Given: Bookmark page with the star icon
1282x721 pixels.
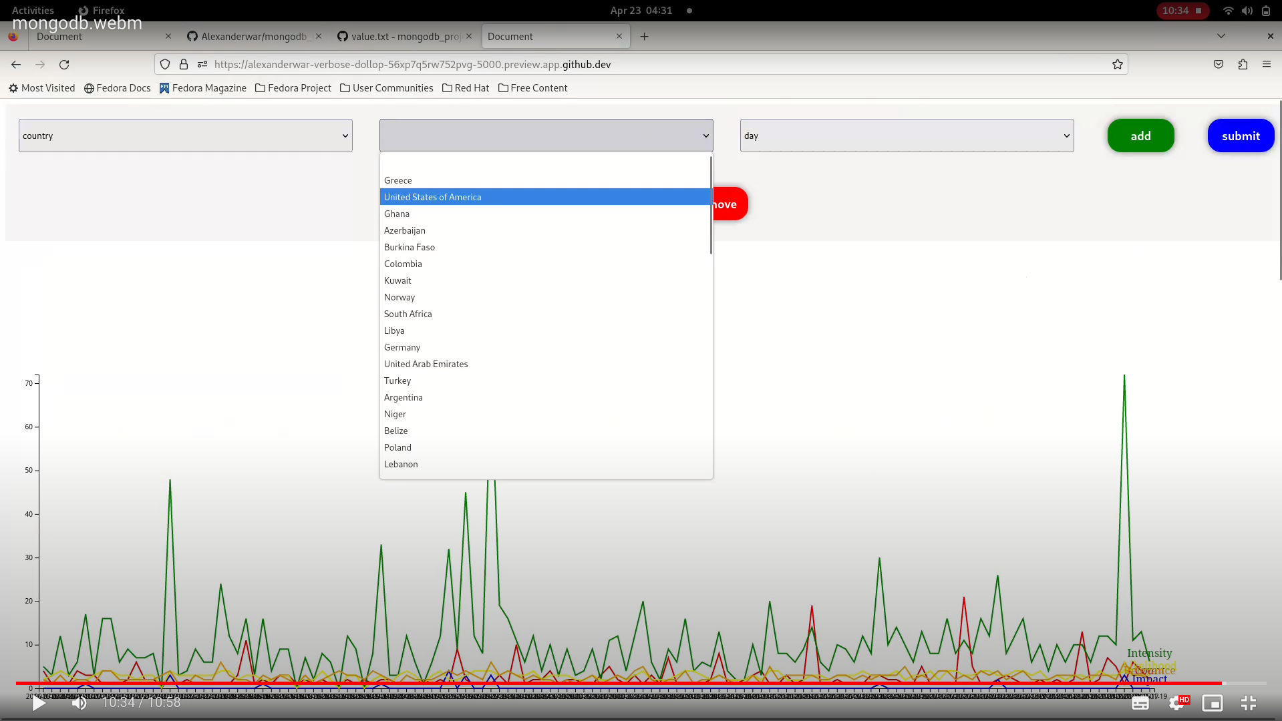Looking at the screenshot, I should pyautogui.click(x=1117, y=65).
